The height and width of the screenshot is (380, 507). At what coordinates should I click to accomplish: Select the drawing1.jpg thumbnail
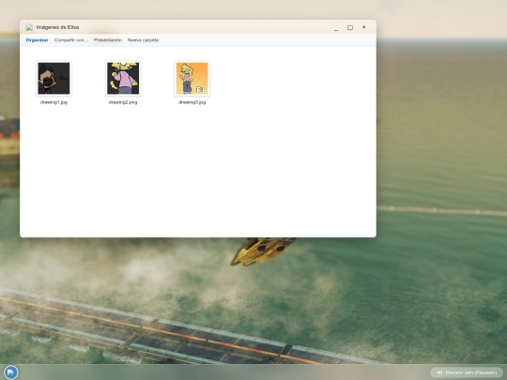coord(54,78)
